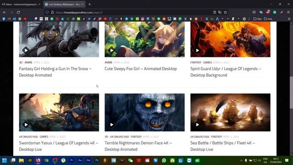Viewport: 293px width, 165px height.
Task: Open the Tabs bookmarks folder
Action: point(257,19)
